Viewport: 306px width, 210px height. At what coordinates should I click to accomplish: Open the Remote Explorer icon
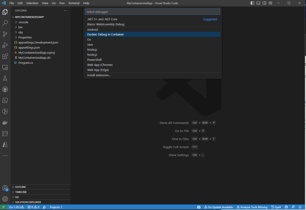tap(5, 67)
